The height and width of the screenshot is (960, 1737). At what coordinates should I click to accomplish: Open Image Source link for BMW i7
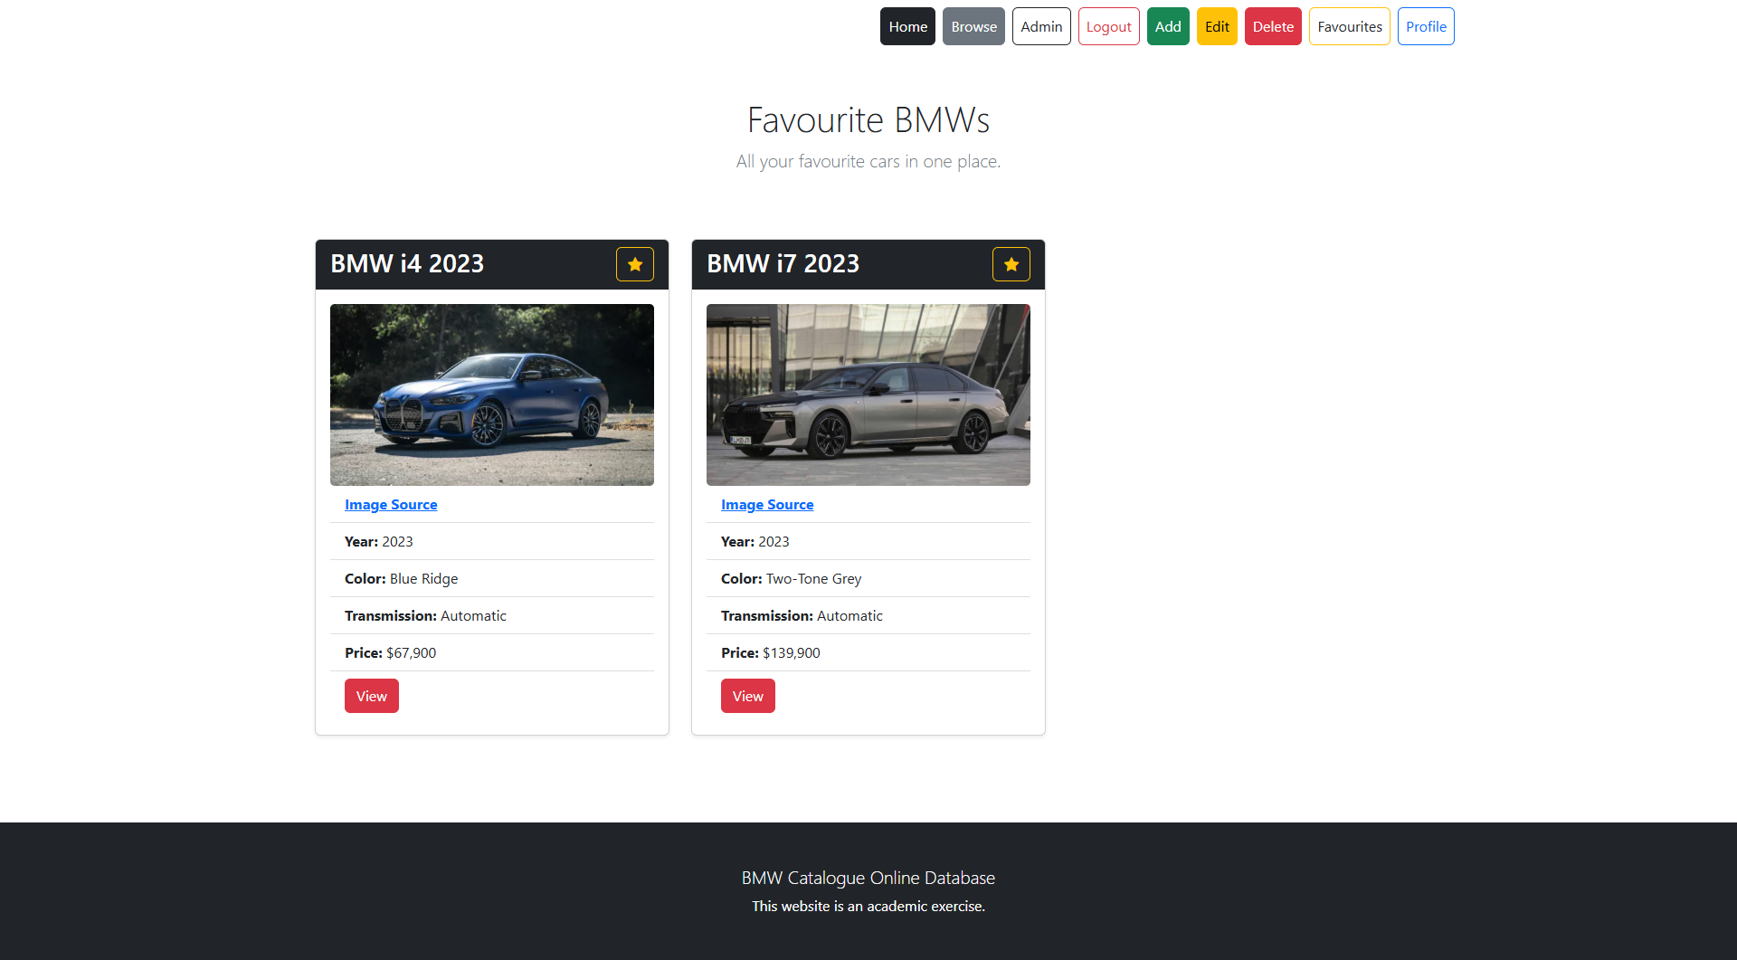767,505
